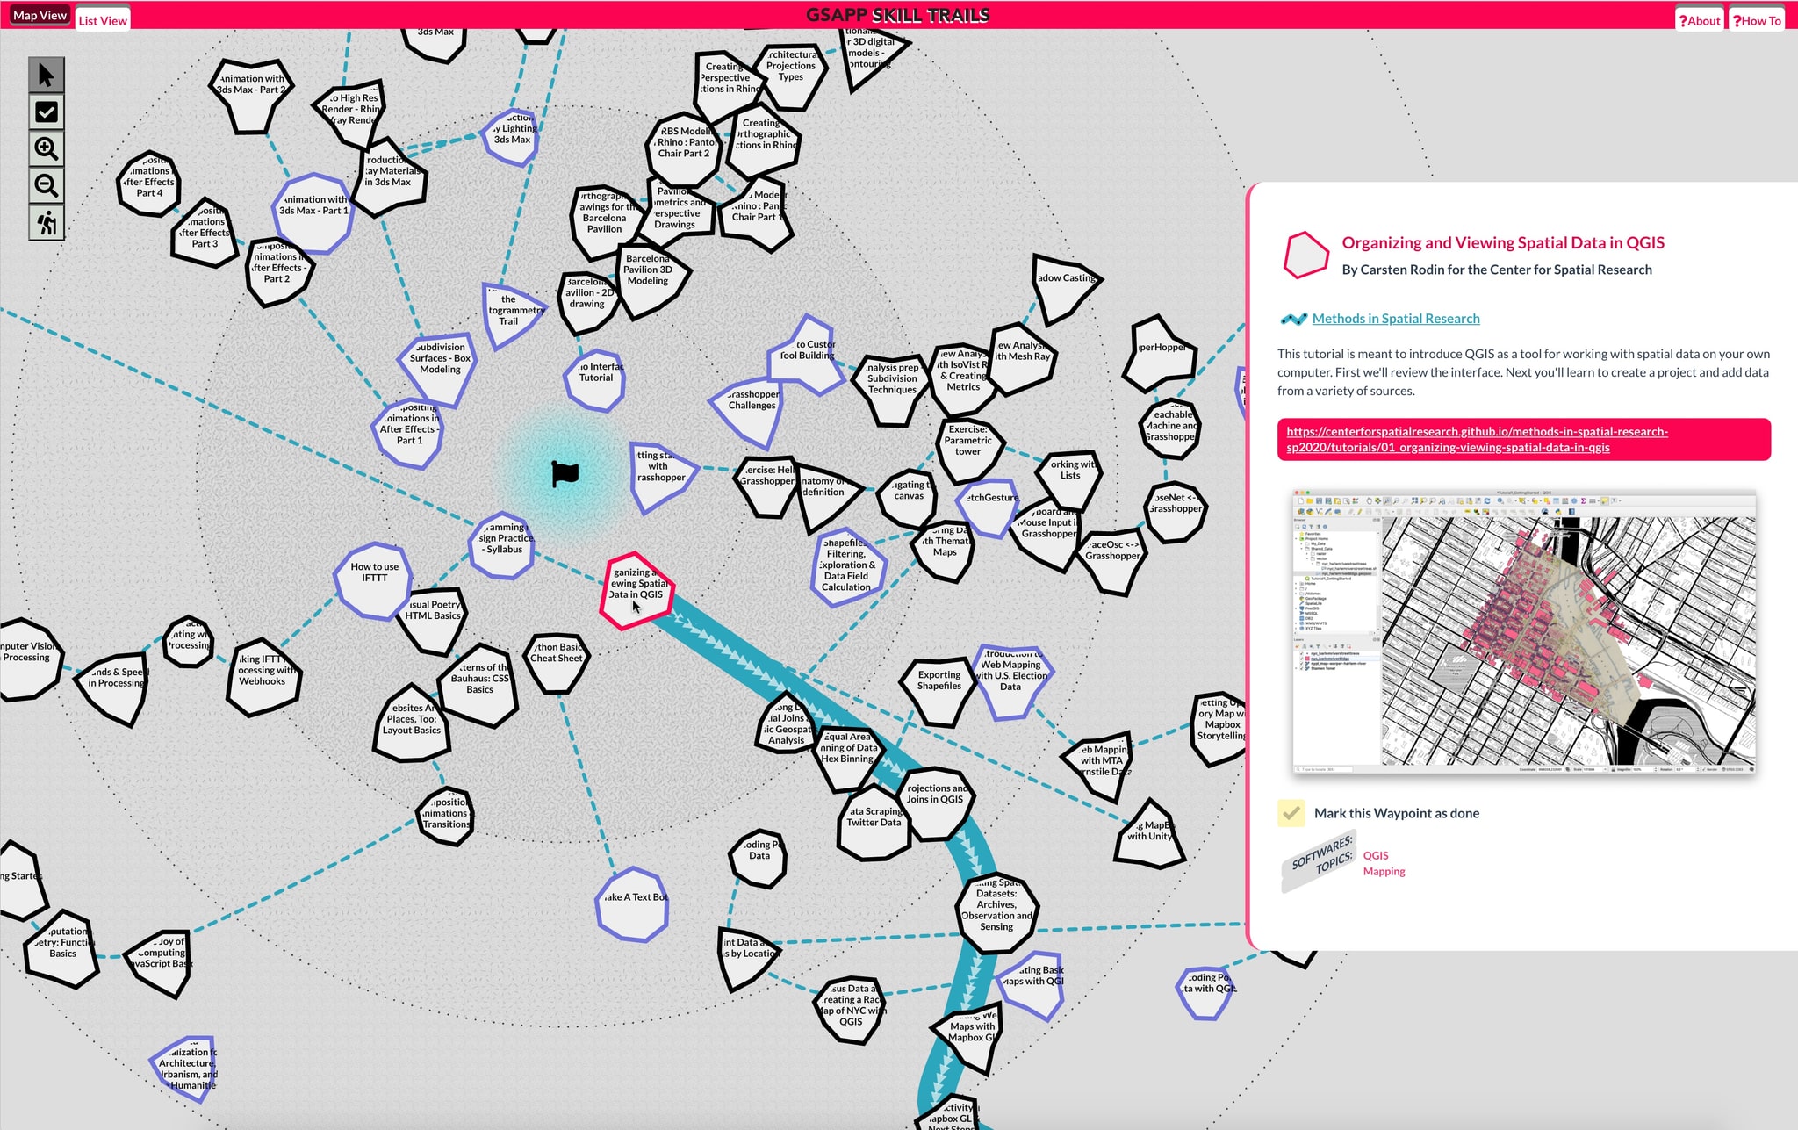Zoom out using the magnifier minus tool
1798x1130 pixels.
coord(46,185)
